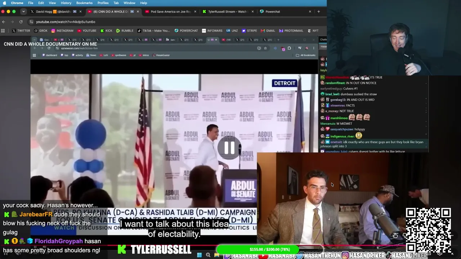Viewport: 461px width, 259px height.
Task: Expand the Chrome tab search dropdown
Action: tap(23, 12)
